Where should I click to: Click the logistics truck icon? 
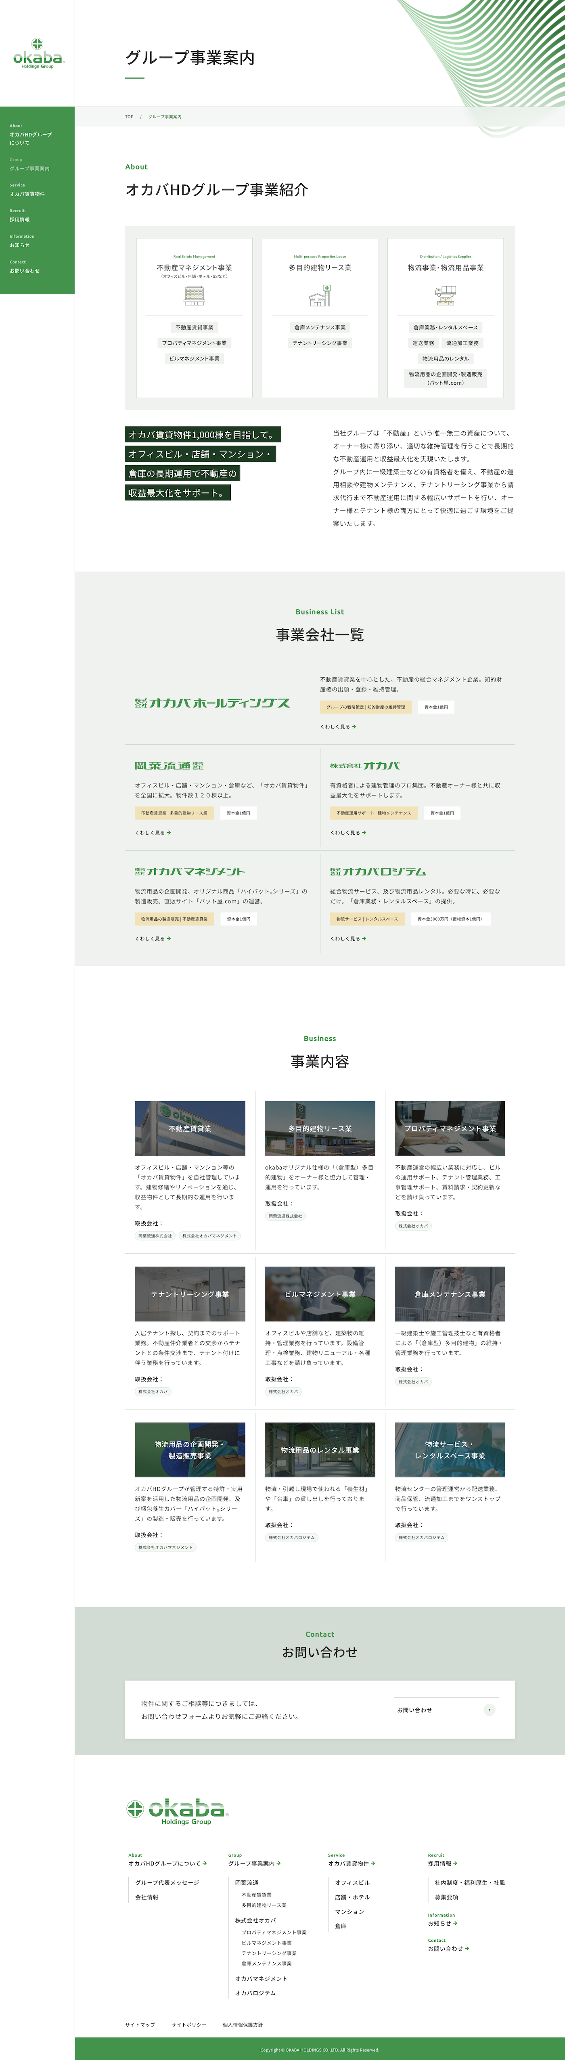(445, 295)
